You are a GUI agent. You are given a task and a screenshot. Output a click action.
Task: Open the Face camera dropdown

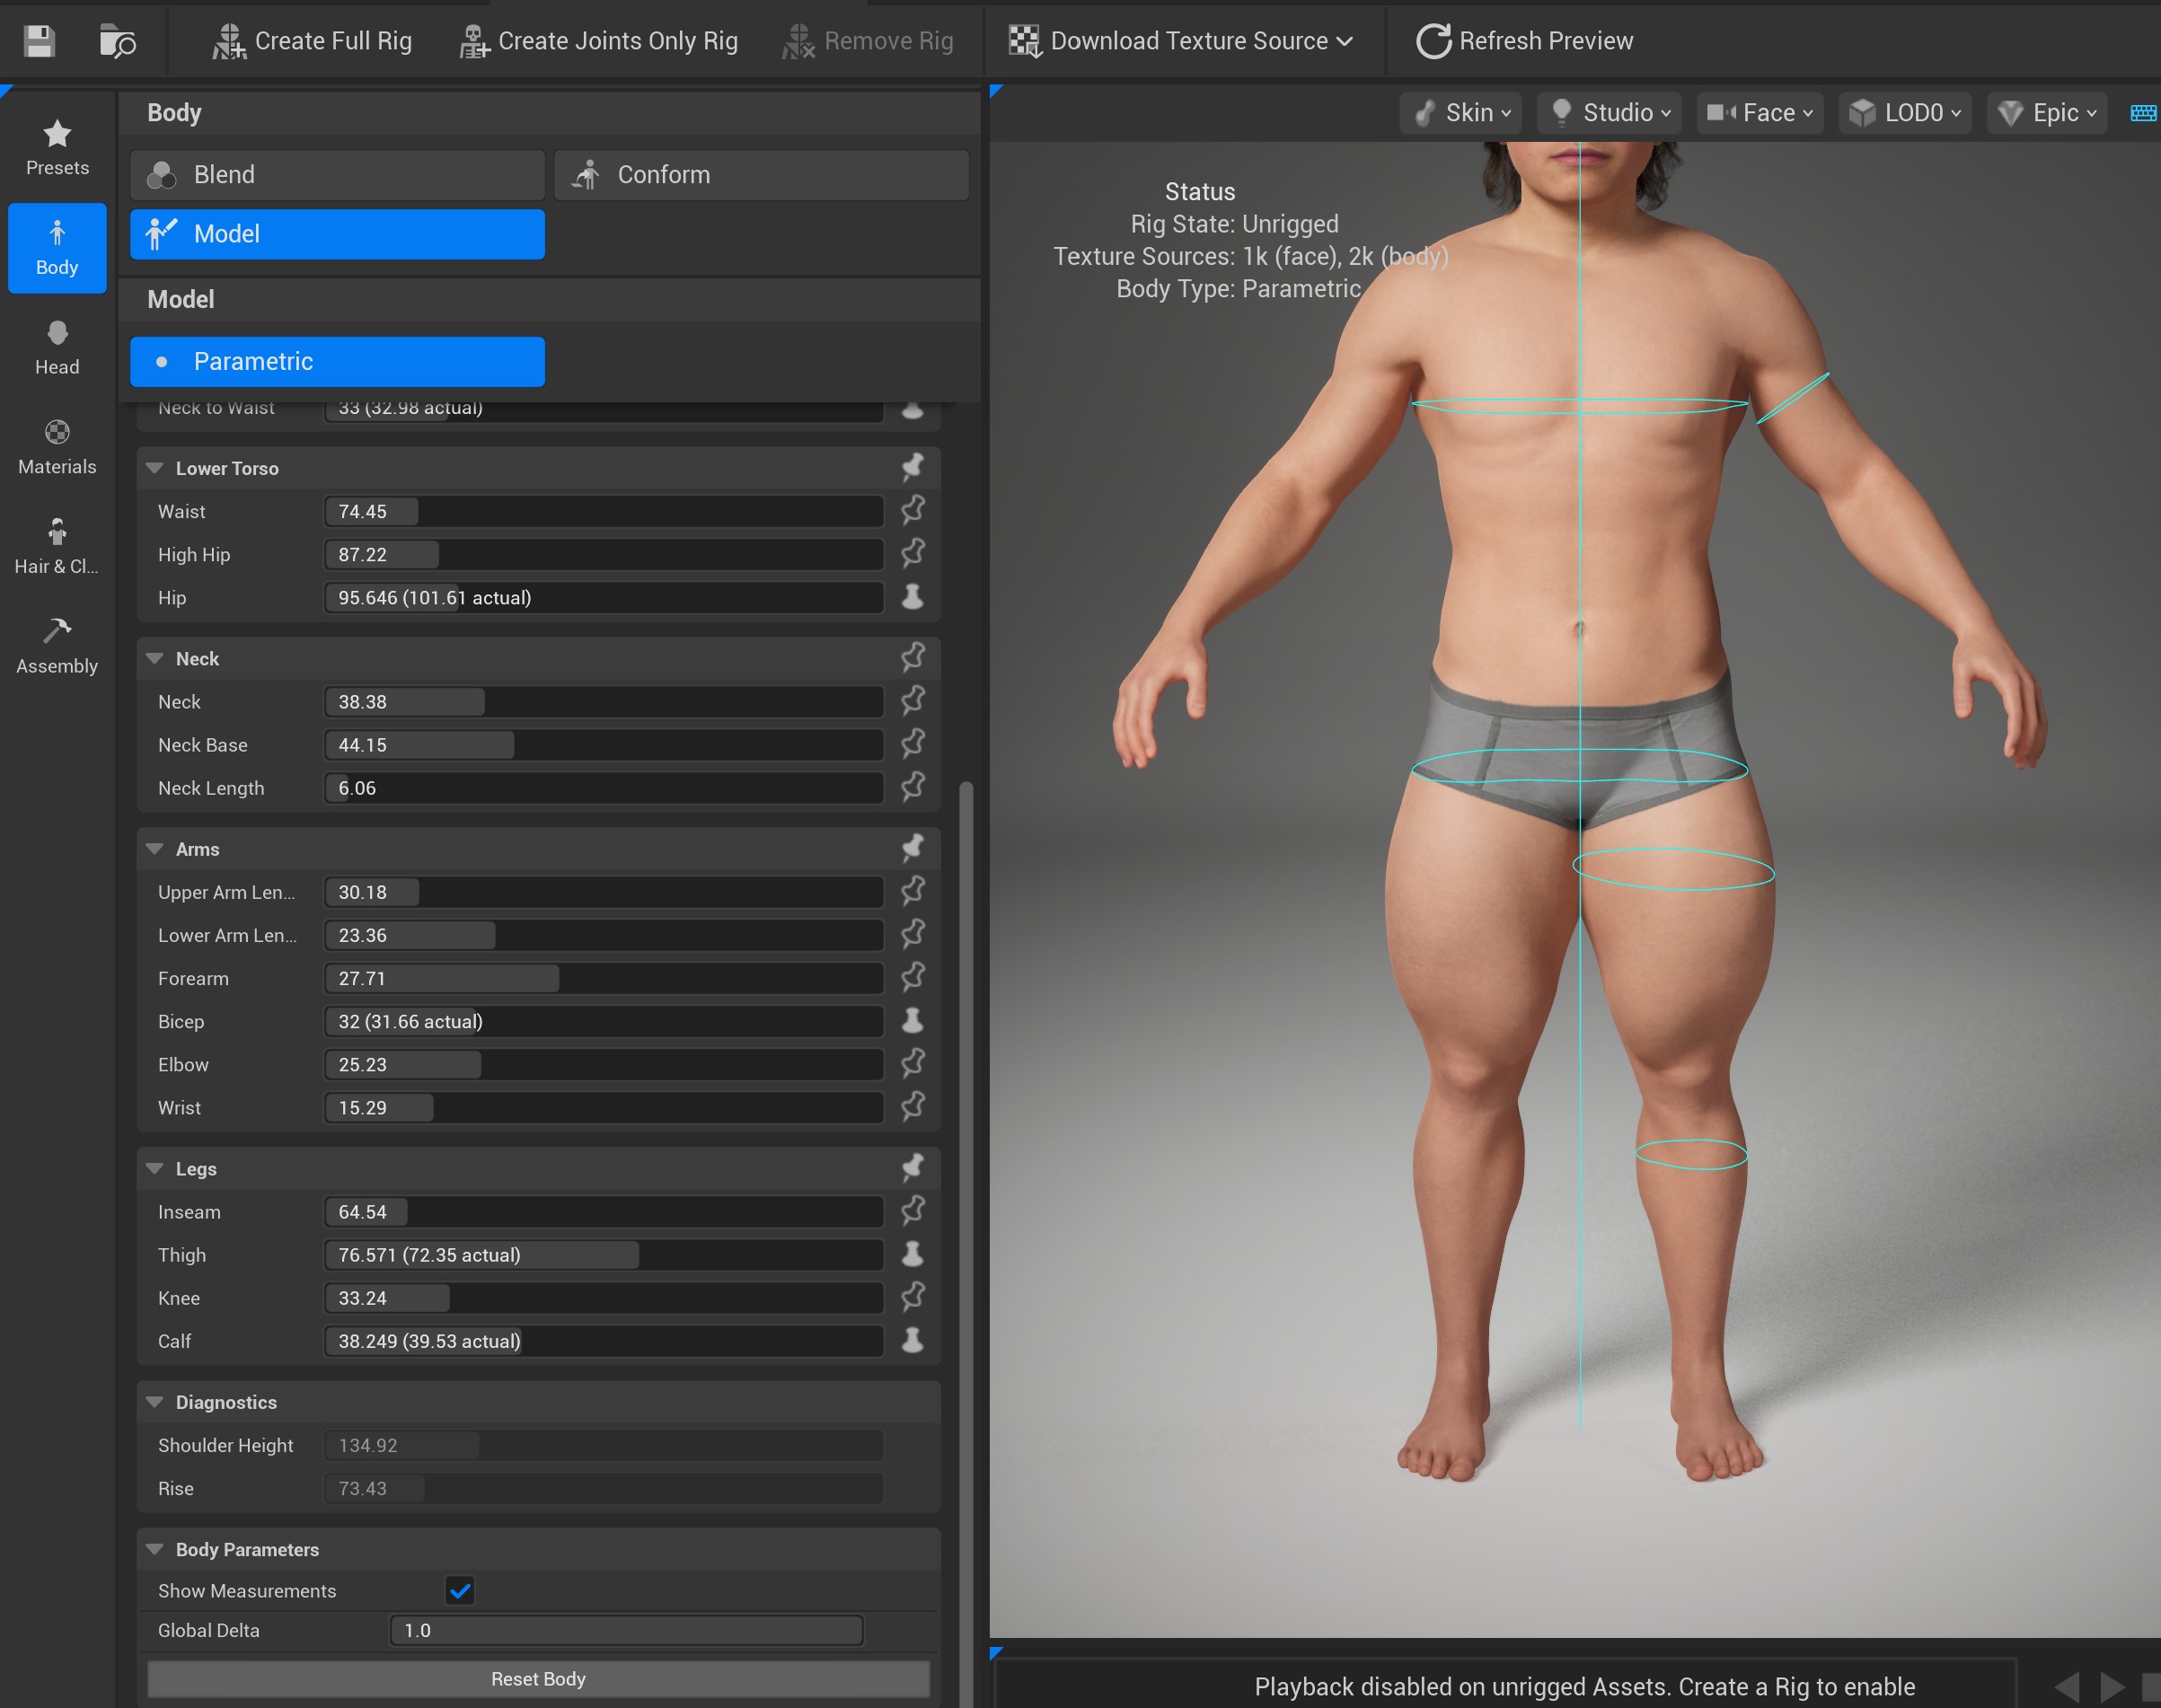1760,113
